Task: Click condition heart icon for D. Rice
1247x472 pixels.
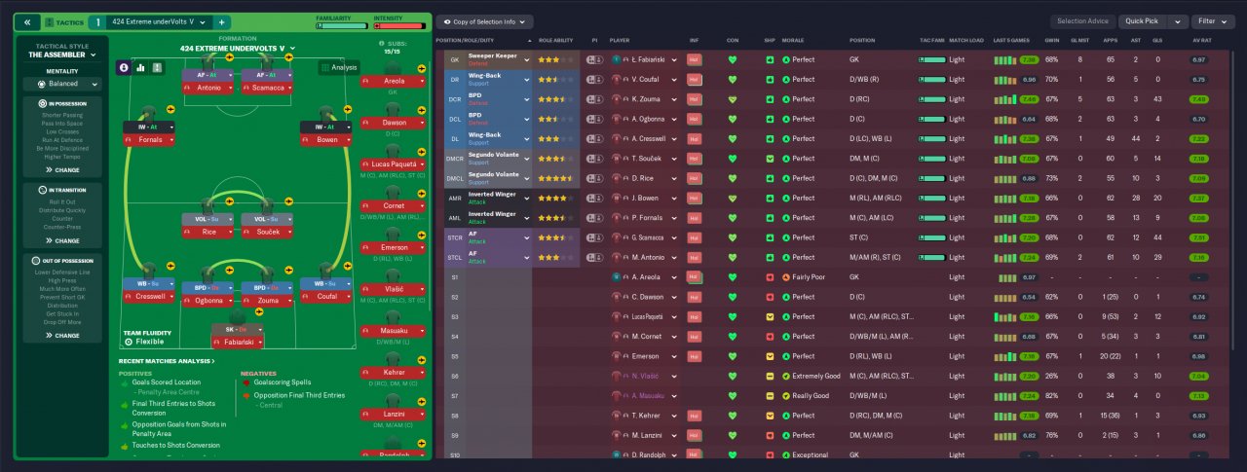Action: pyautogui.click(x=733, y=179)
